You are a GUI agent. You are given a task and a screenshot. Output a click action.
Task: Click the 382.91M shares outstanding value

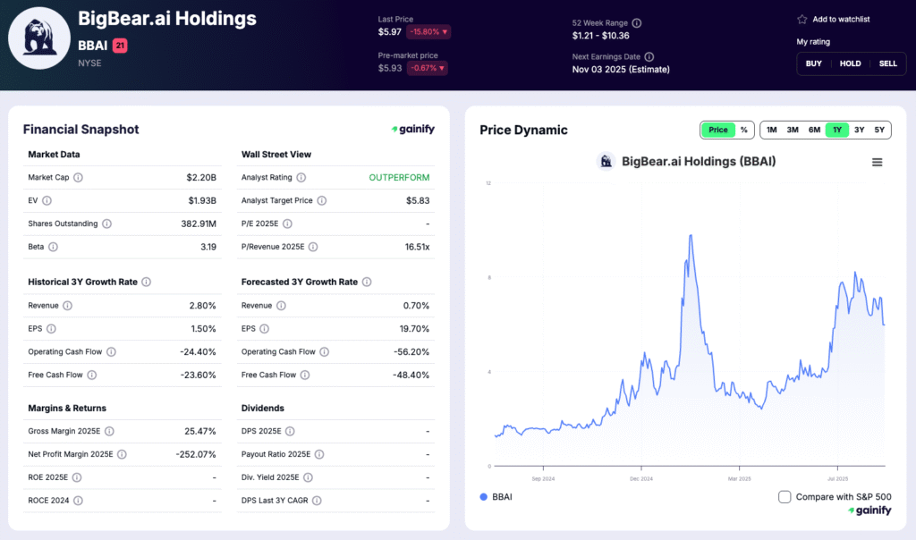[199, 224]
